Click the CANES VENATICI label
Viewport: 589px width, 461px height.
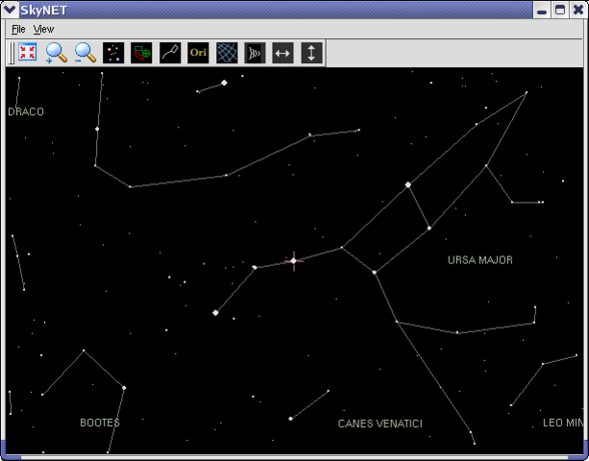[x=380, y=424]
